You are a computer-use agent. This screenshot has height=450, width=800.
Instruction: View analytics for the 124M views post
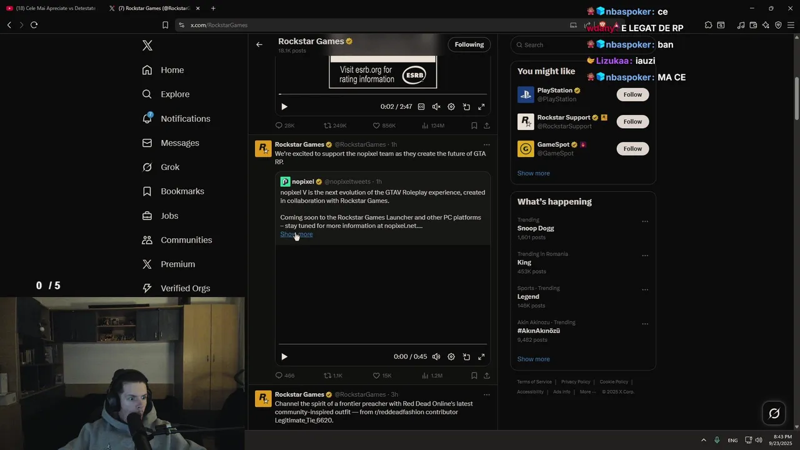pyautogui.click(x=433, y=126)
